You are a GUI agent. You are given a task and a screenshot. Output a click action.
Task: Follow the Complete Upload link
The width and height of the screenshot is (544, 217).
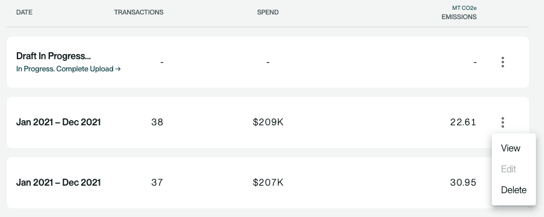coord(68,69)
